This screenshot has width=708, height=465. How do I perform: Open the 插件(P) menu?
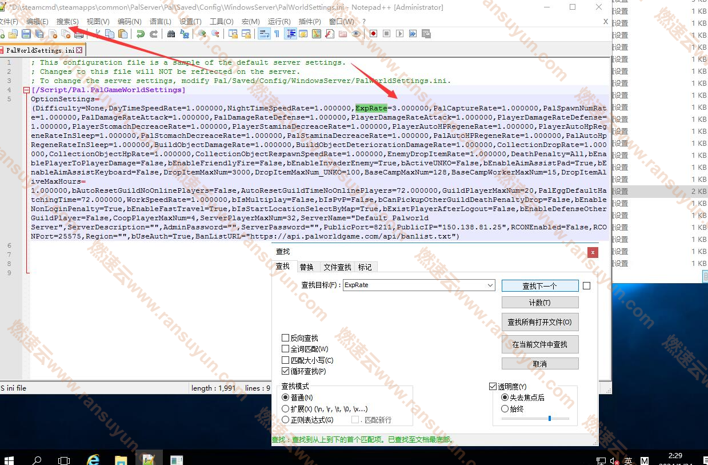(310, 22)
